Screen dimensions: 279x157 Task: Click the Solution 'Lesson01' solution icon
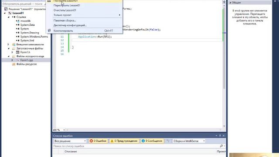tap(6, 9)
